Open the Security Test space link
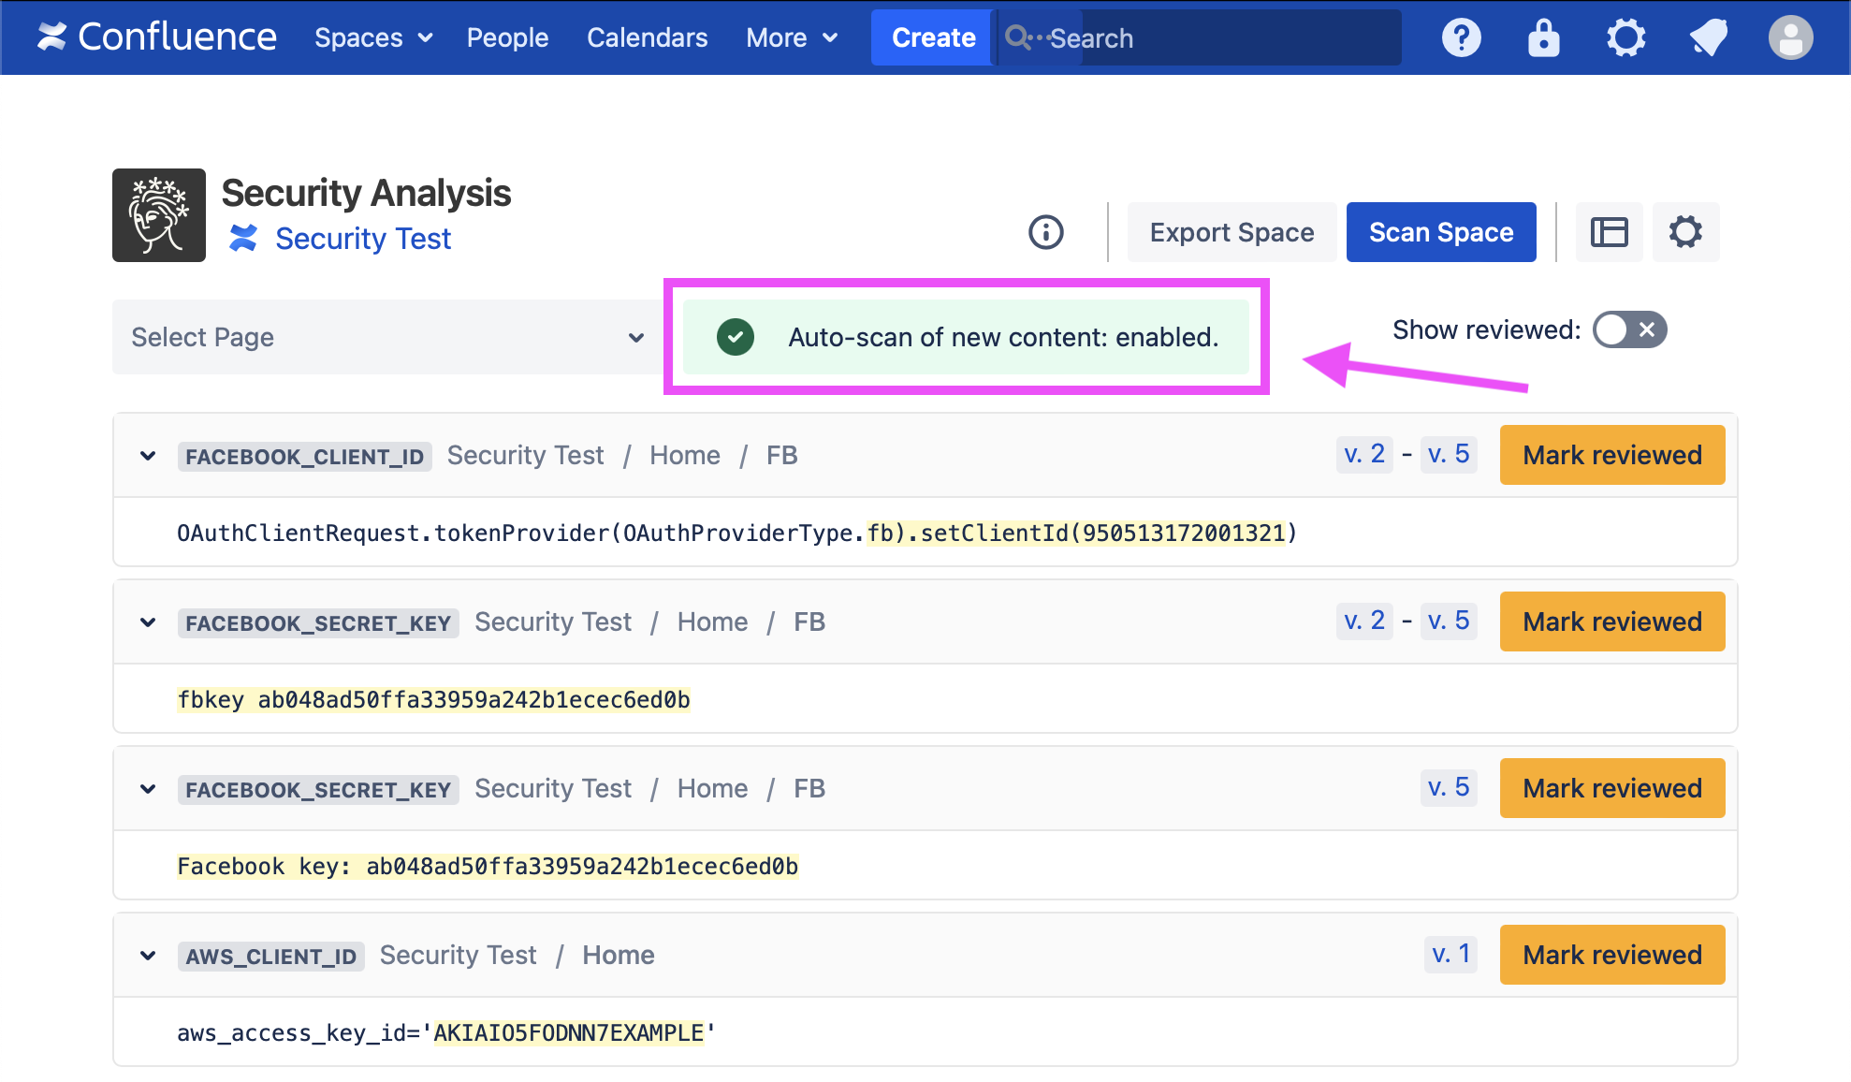The width and height of the screenshot is (1851, 1082). [362, 239]
